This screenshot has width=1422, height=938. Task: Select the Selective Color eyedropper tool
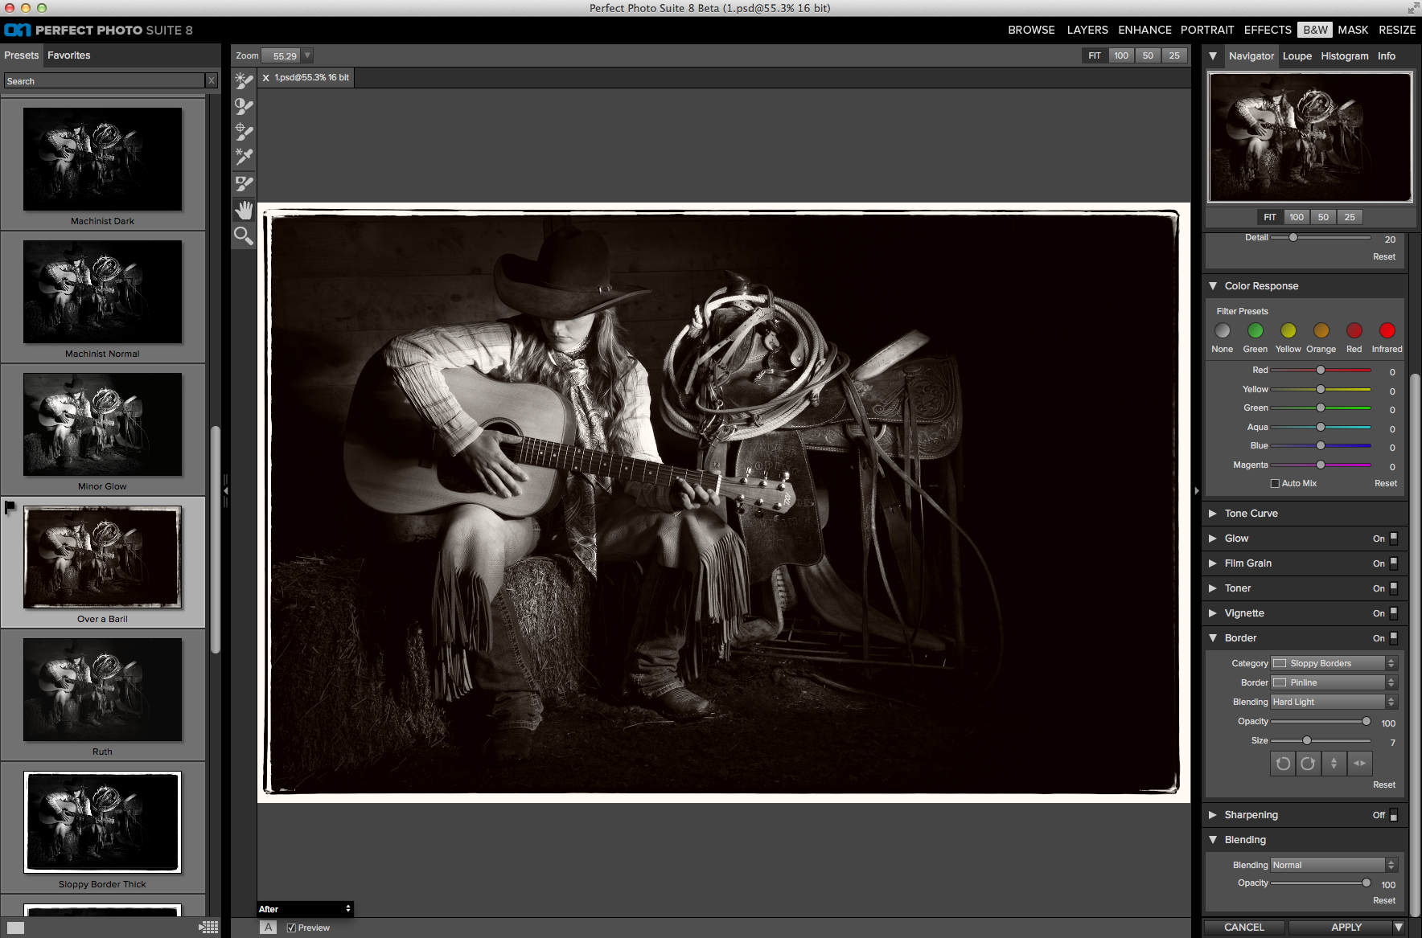point(244,157)
